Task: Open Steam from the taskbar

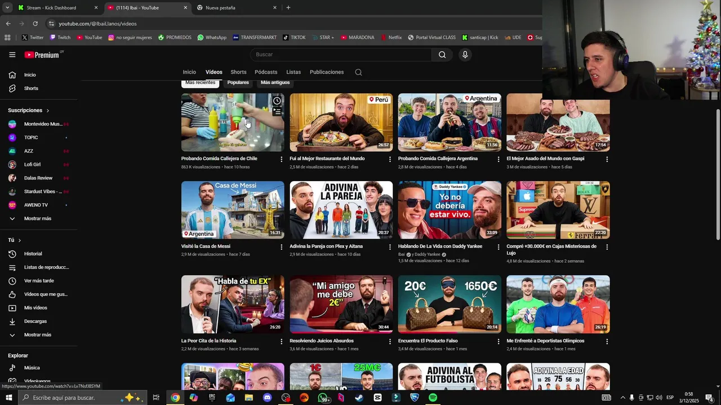Action: point(359,398)
